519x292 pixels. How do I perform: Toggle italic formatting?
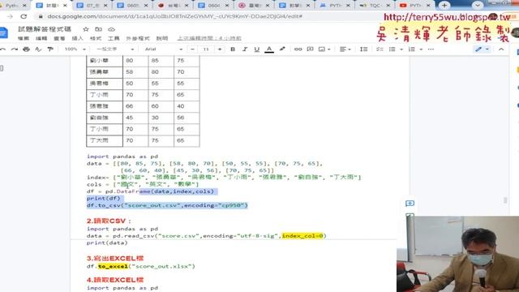(245, 49)
